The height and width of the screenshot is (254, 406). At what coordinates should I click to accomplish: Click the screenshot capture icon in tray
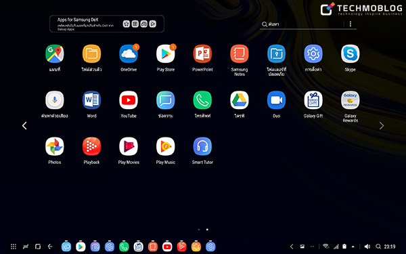click(x=302, y=247)
